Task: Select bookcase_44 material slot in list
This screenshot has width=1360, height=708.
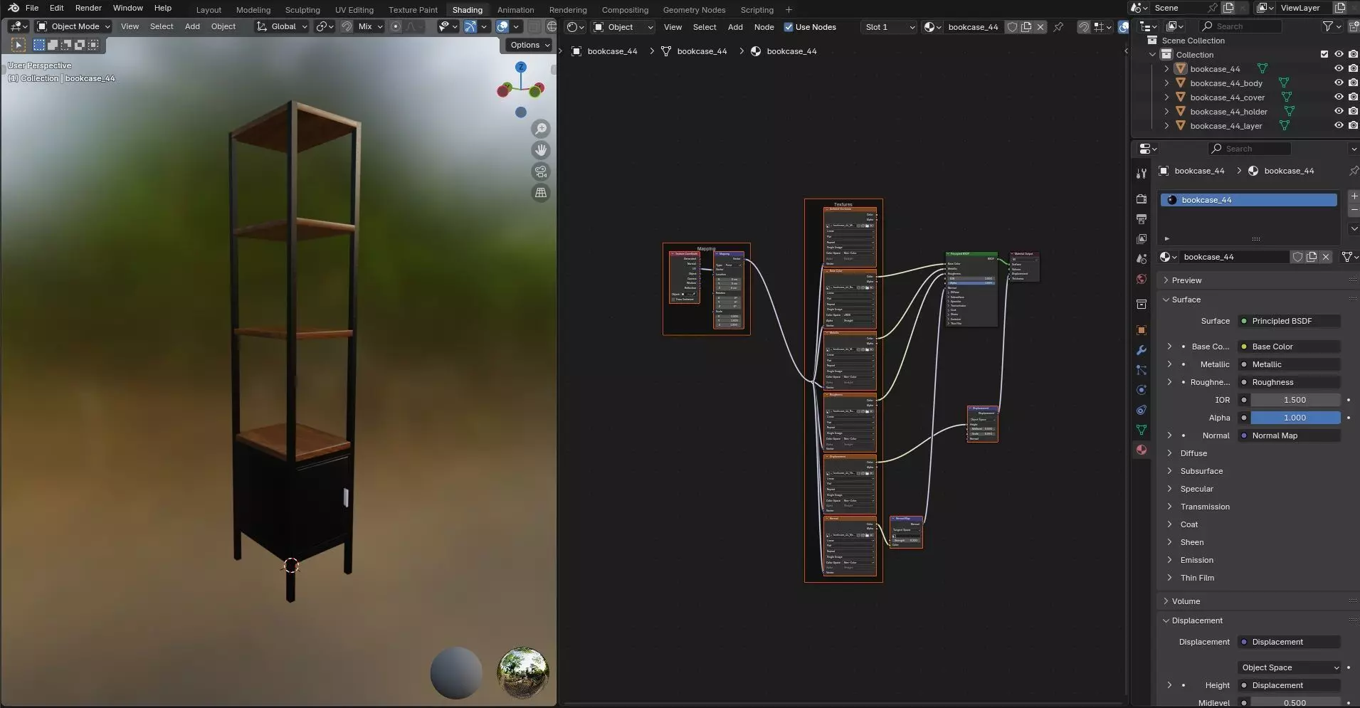Action: (1248, 200)
